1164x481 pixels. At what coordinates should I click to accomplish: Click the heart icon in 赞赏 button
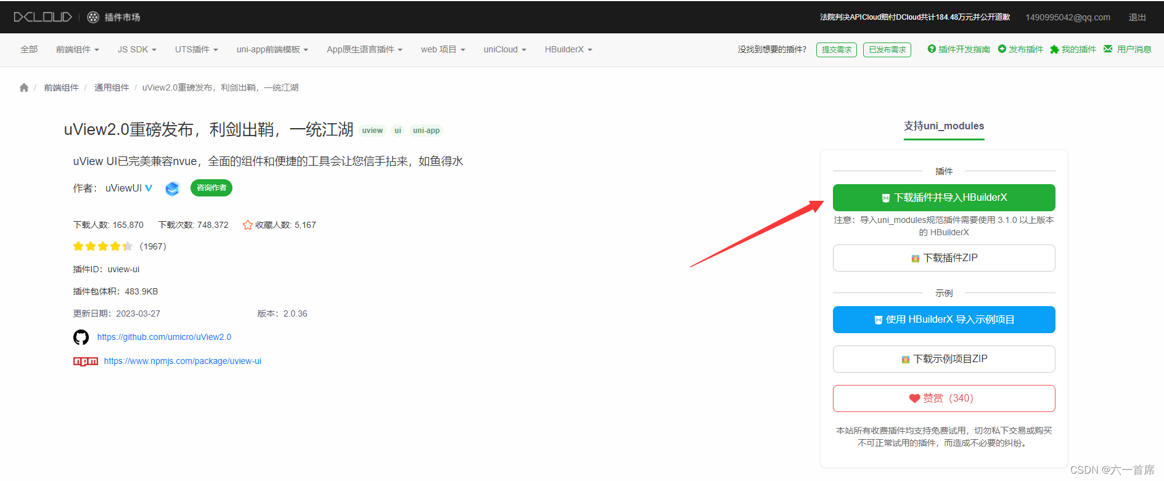point(915,398)
